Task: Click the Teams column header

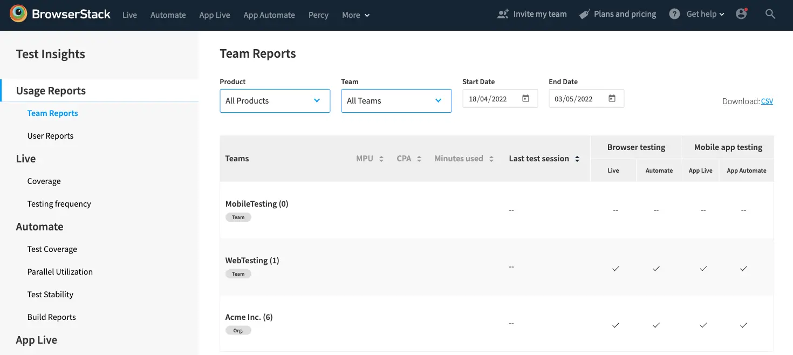Action: tap(237, 159)
